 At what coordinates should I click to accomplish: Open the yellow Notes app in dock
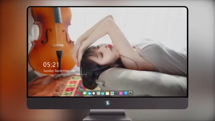[107, 93]
